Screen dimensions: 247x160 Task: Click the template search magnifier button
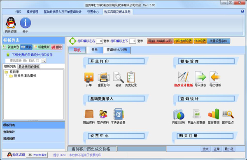44,61
